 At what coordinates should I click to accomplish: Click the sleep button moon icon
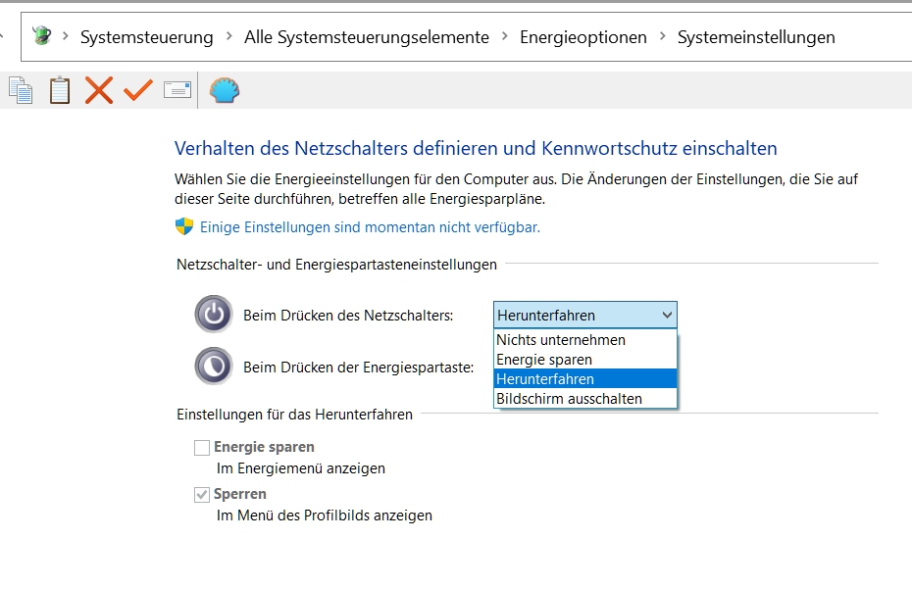coord(214,367)
